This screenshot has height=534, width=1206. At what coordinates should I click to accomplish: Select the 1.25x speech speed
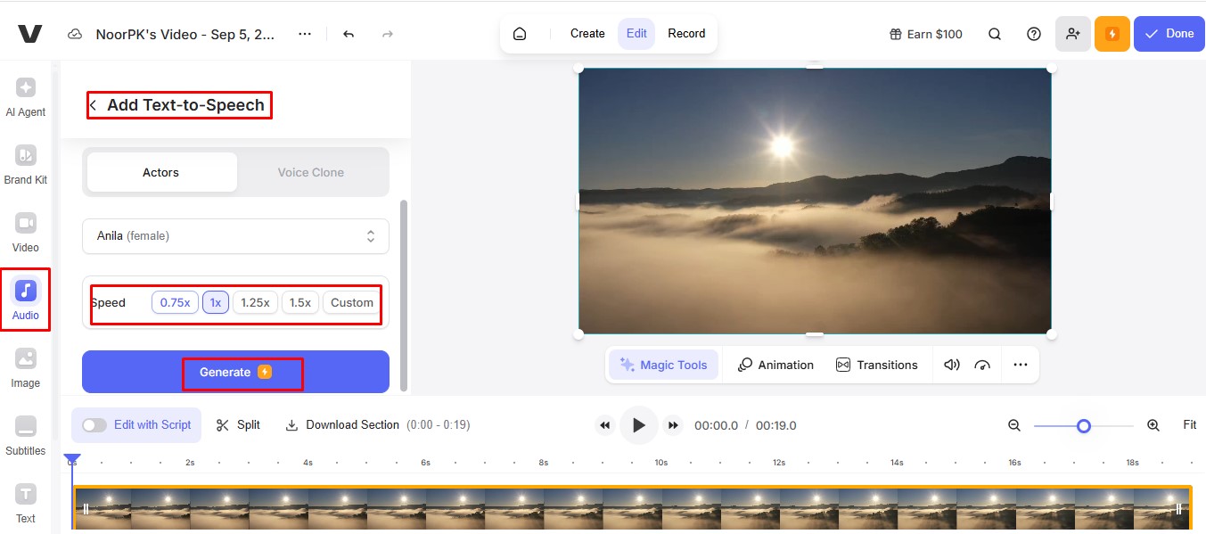pos(255,302)
